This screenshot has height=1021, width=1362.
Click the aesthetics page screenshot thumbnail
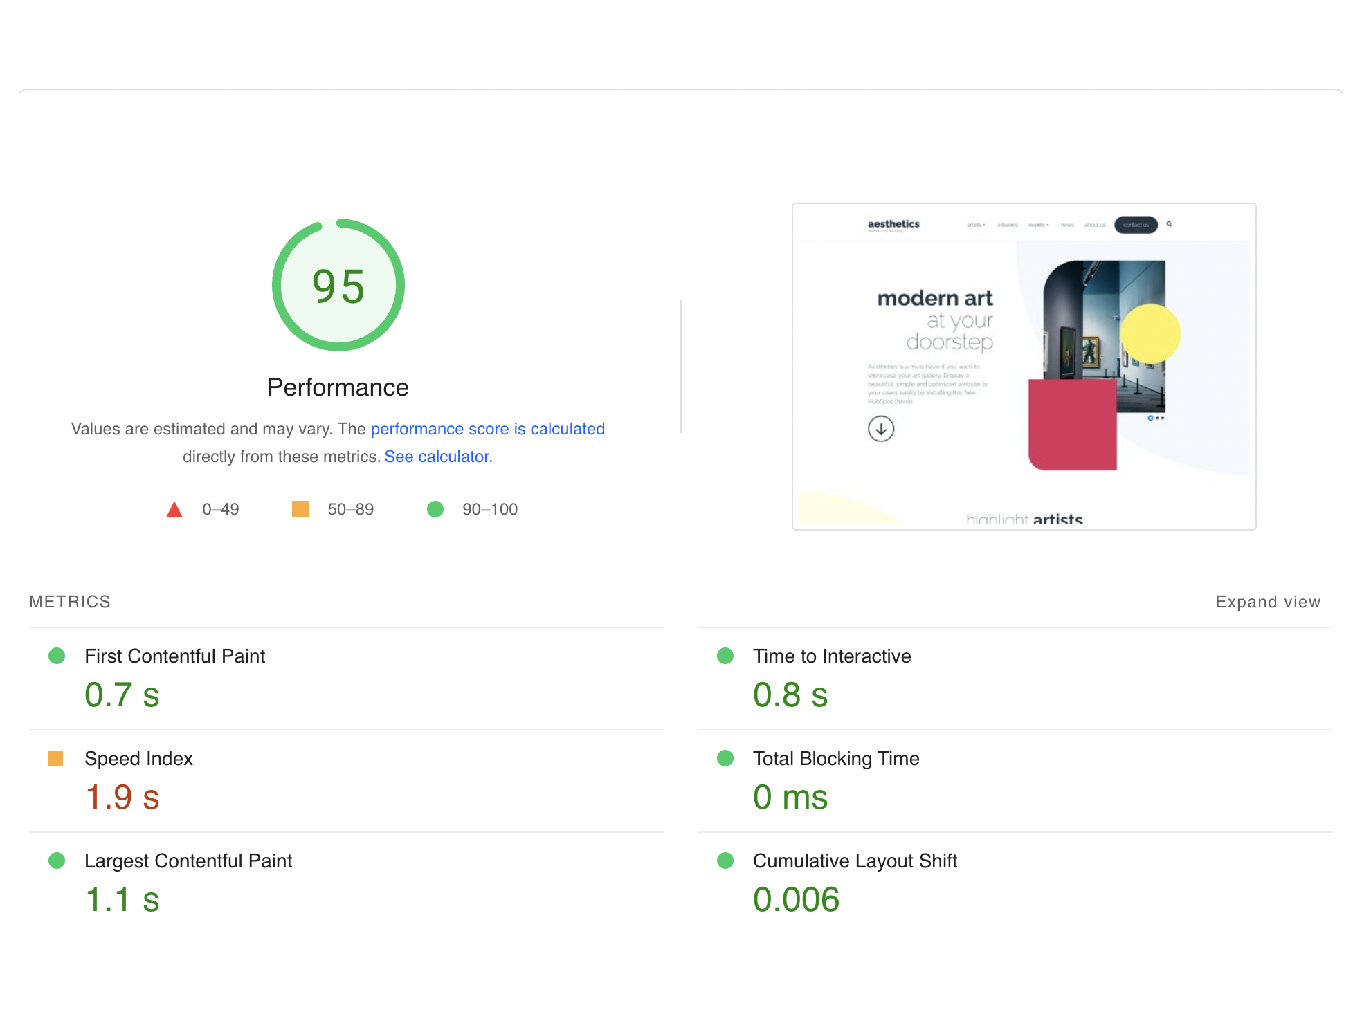[1024, 367]
